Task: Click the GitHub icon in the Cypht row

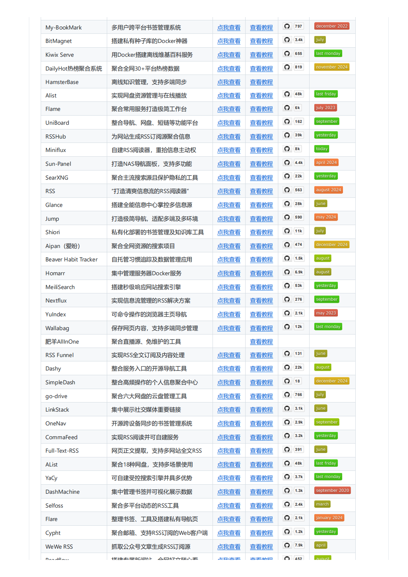Action: [x=287, y=532]
